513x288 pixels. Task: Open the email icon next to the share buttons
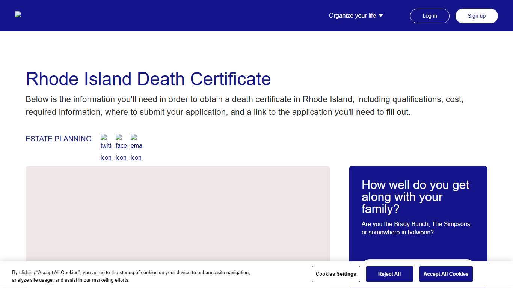136,146
